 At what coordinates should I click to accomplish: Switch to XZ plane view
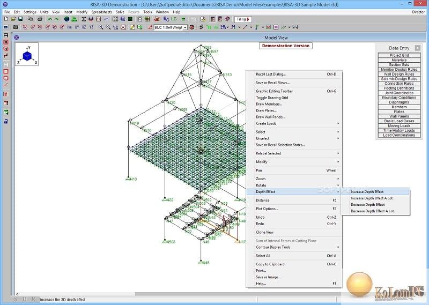tap(84, 27)
